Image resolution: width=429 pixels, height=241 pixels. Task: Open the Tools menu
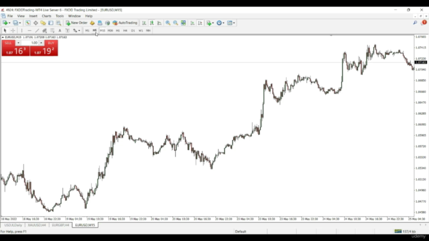[60, 16]
